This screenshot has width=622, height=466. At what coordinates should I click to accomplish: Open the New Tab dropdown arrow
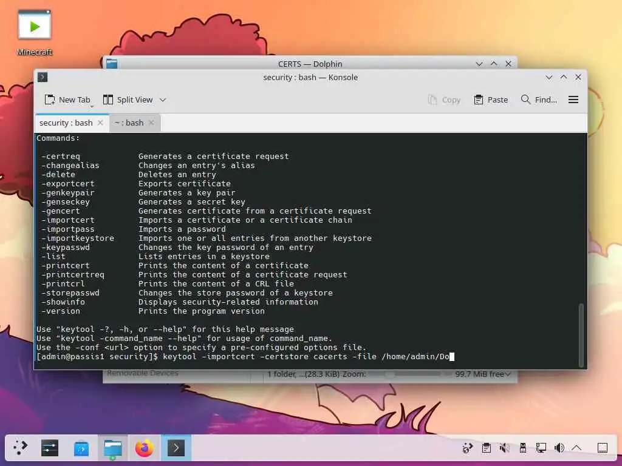[92, 106]
